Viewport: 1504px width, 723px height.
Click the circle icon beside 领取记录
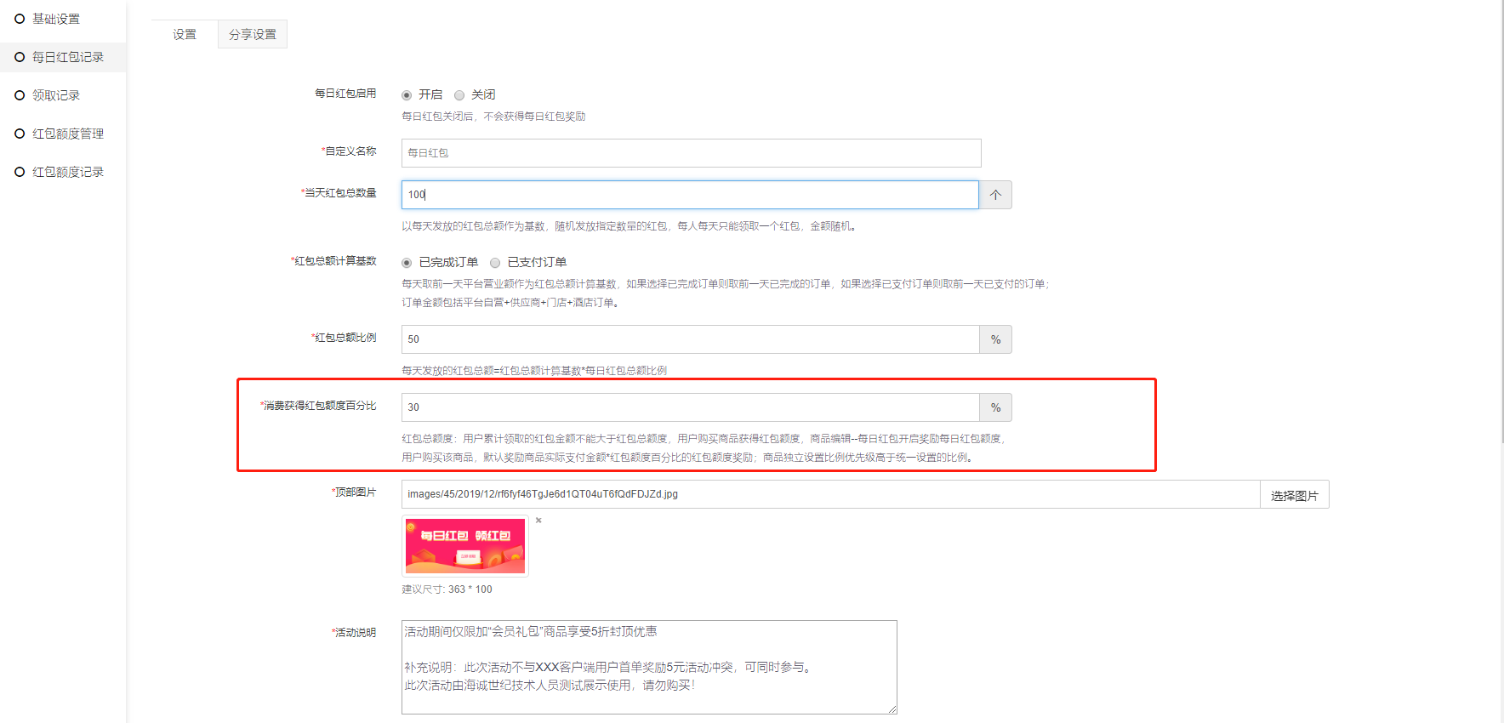(20, 95)
